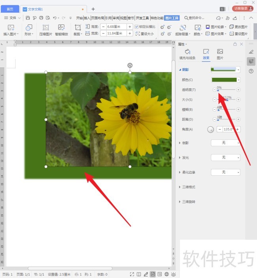The height and width of the screenshot is (278, 257).
Task: Decrease the picture width with minus button
Action: click(x=103, y=33)
